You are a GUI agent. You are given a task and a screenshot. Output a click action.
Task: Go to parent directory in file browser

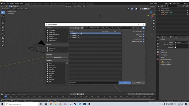coord(76,28)
